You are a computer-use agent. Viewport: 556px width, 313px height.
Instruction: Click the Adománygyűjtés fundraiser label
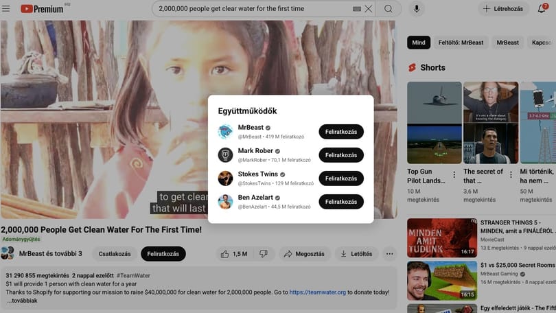point(21,240)
